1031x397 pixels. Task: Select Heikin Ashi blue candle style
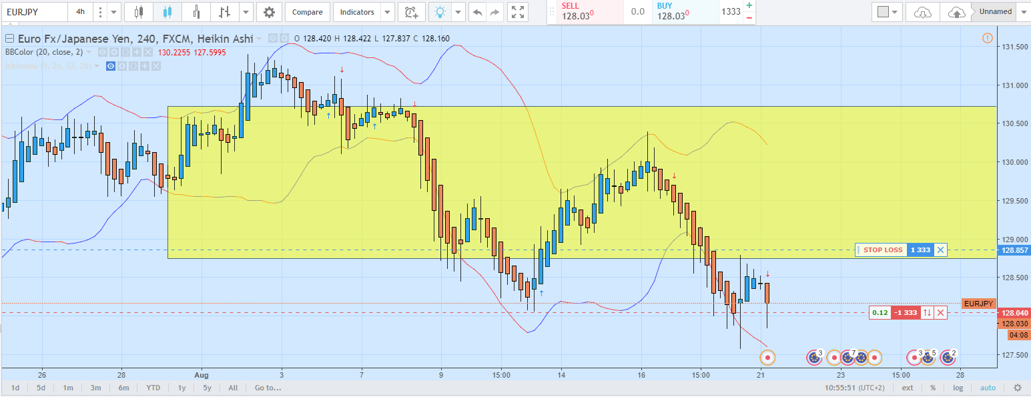167,12
